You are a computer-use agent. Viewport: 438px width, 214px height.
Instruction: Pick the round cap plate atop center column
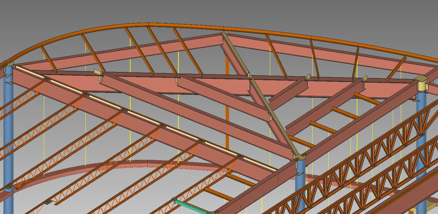tap(300, 157)
